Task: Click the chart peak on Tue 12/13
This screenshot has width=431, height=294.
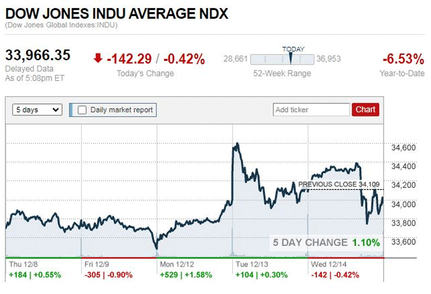Action: pyautogui.click(x=236, y=144)
